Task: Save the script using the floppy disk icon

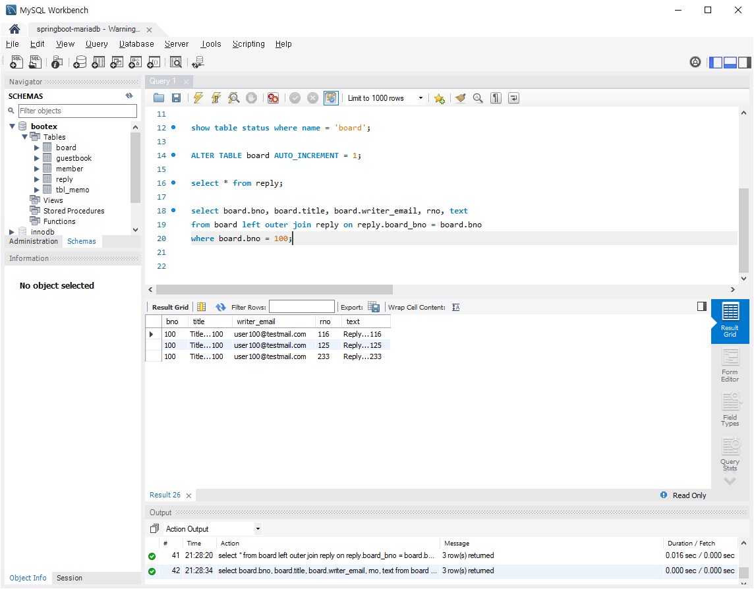Action: pyautogui.click(x=176, y=98)
